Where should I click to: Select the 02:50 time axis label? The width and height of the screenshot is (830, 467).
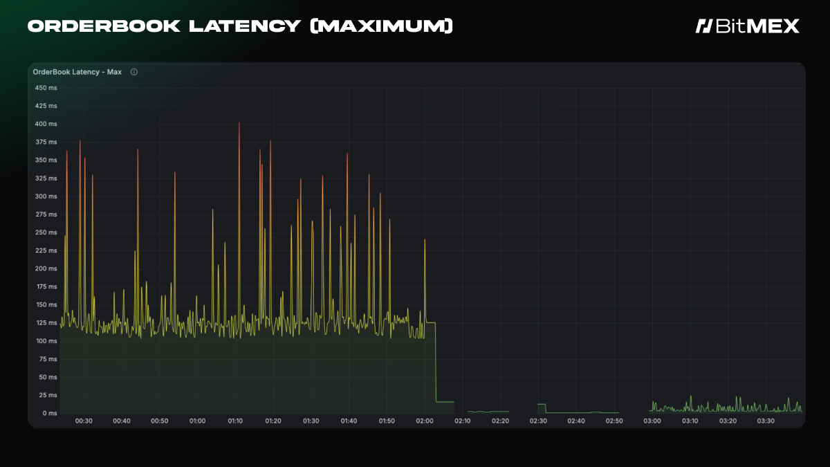614,421
